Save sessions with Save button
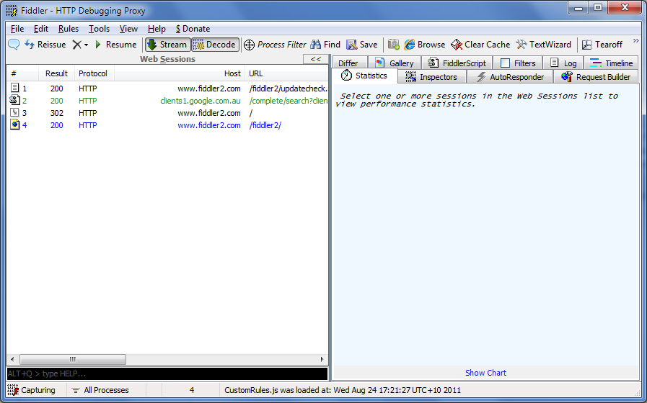This screenshot has height=403, width=647. (x=362, y=45)
